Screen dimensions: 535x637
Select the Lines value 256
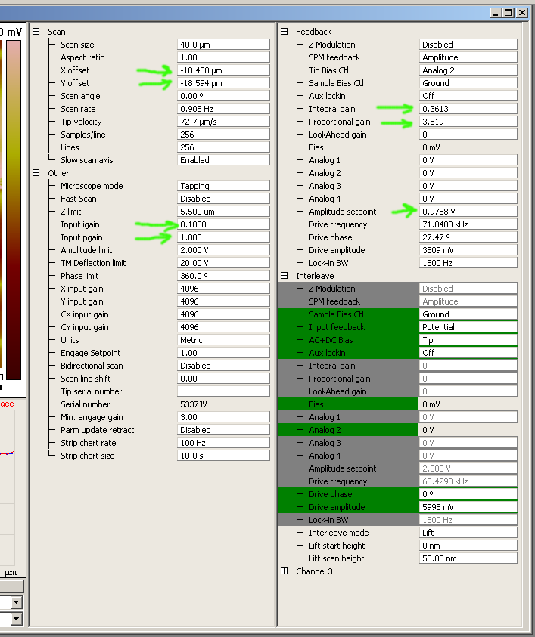click(223, 147)
